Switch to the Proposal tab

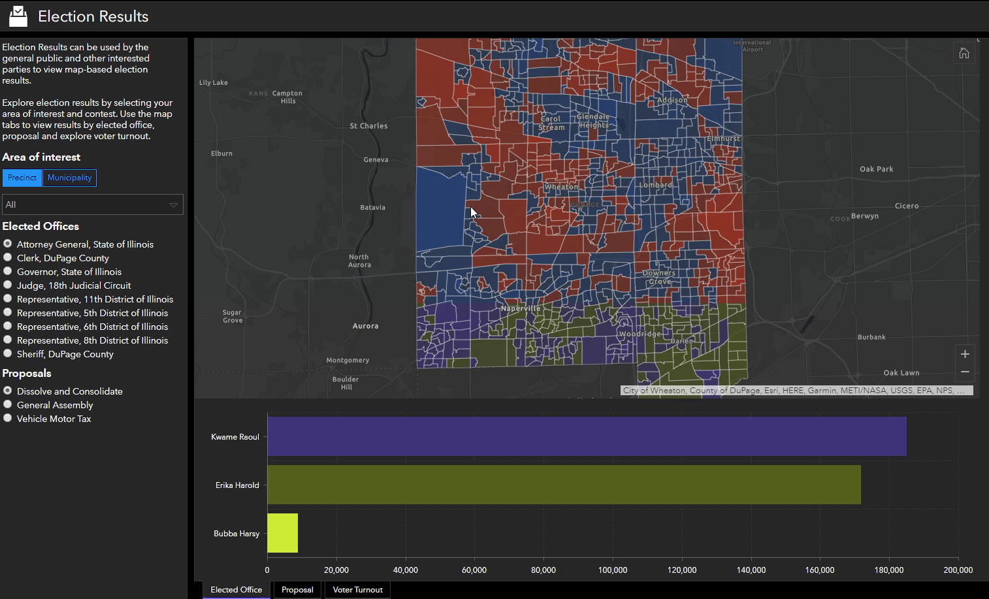pyautogui.click(x=297, y=589)
